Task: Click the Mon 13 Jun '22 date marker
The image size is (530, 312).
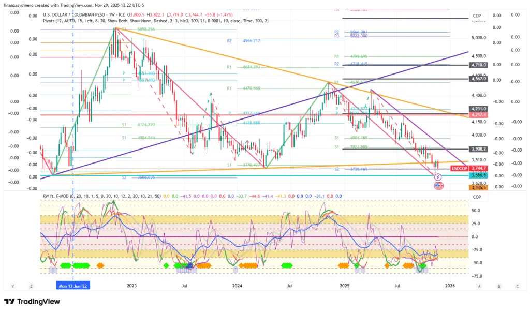Action: click(73, 286)
